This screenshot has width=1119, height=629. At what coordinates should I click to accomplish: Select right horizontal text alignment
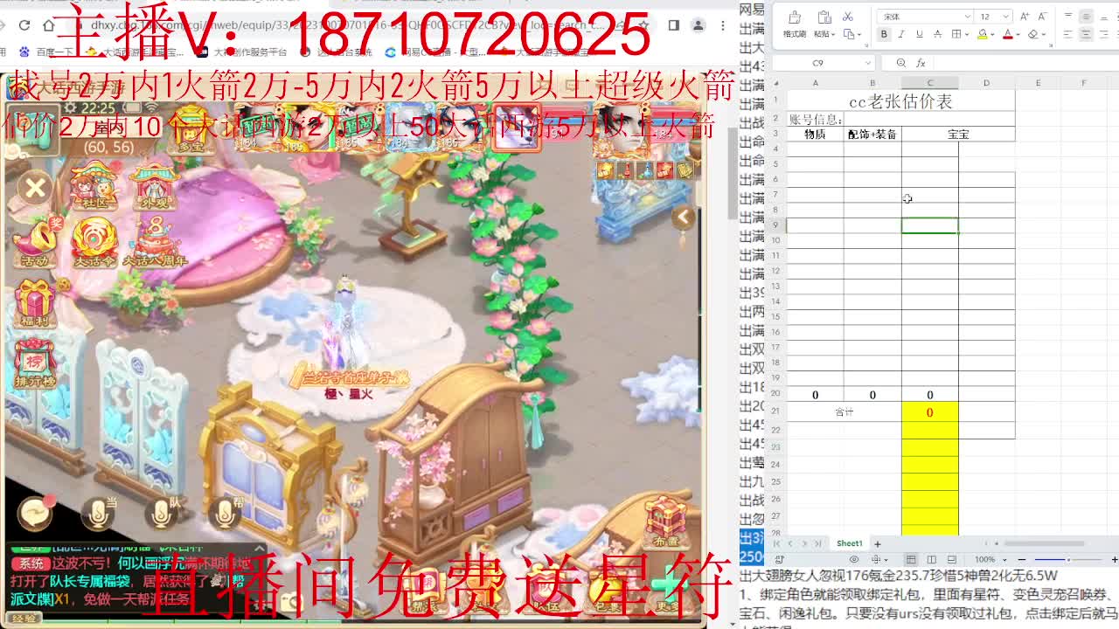point(1103,34)
